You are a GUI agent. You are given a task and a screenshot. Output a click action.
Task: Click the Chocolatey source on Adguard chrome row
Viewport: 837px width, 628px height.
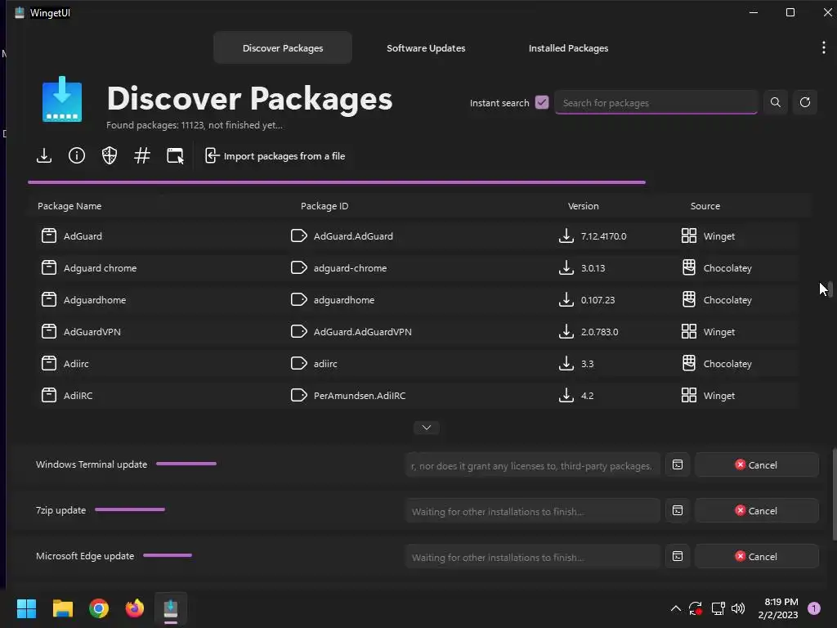click(x=727, y=268)
